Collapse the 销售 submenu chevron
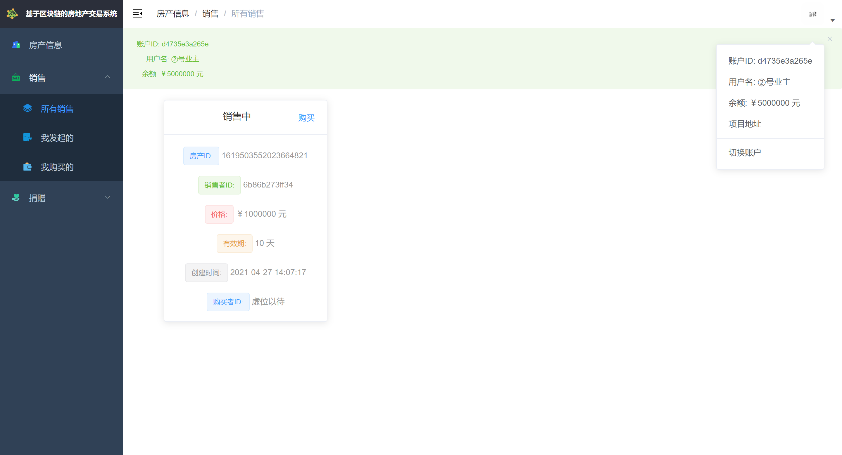Screen dimensions: 842x455 (x=108, y=77)
